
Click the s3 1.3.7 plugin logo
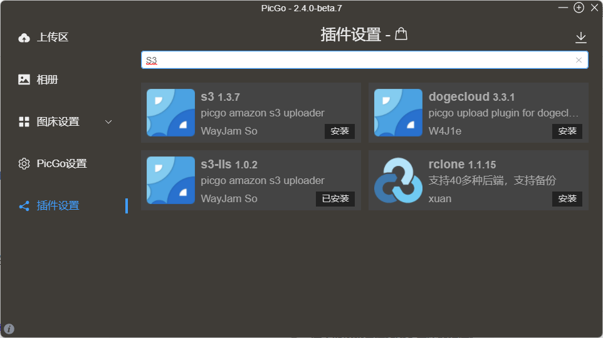click(x=170, y=113)
